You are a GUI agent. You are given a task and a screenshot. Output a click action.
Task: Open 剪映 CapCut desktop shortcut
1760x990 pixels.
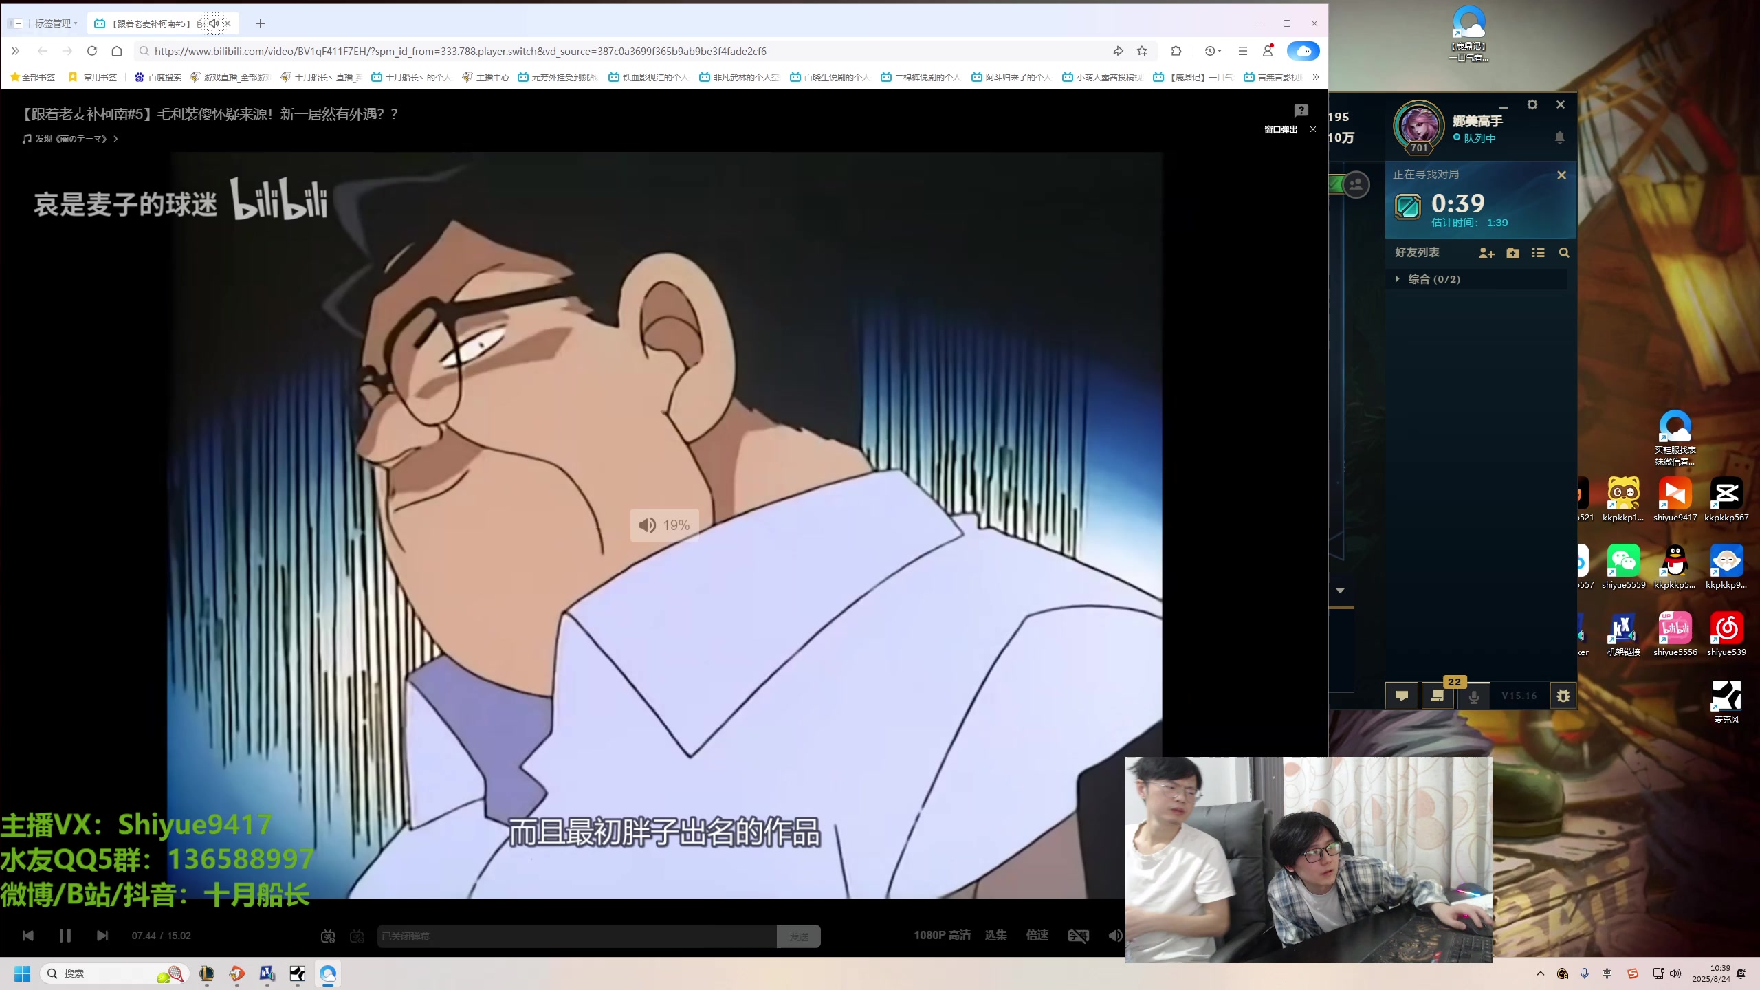1726,500
